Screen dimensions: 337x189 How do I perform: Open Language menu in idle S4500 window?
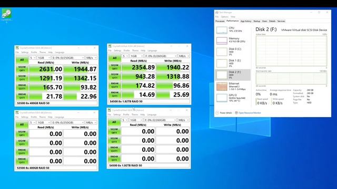(x=152, y=114)
